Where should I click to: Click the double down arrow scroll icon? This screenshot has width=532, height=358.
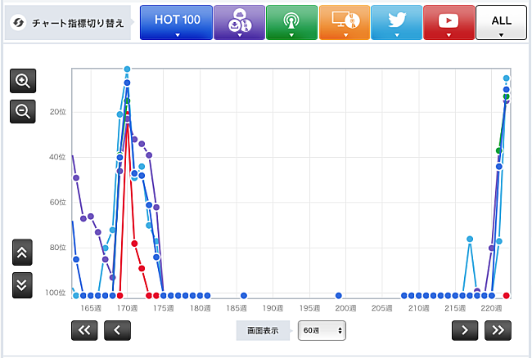pyautogui.click(x=22, y=284)
